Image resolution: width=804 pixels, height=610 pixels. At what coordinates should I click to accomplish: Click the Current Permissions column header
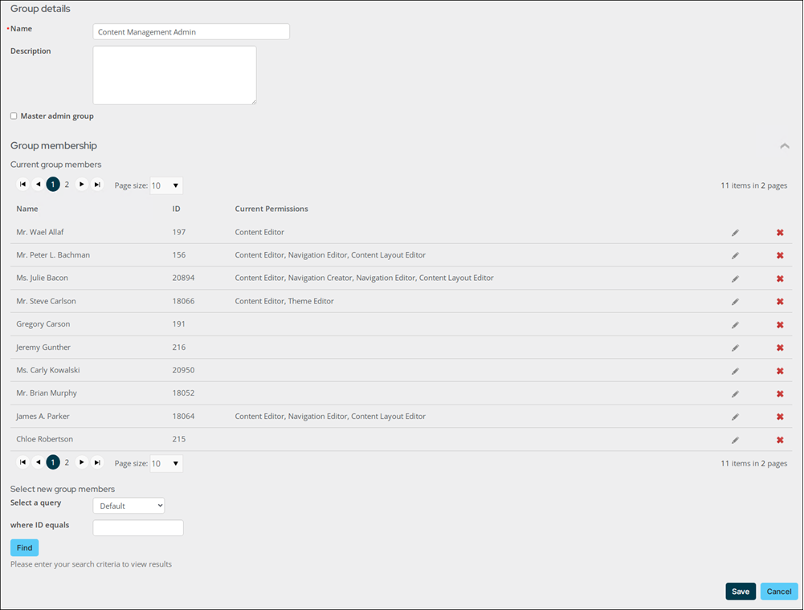[x=271, y=209]
